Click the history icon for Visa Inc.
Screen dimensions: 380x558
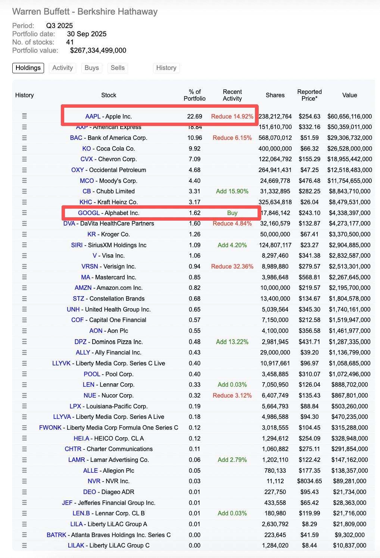pos(24,256)
